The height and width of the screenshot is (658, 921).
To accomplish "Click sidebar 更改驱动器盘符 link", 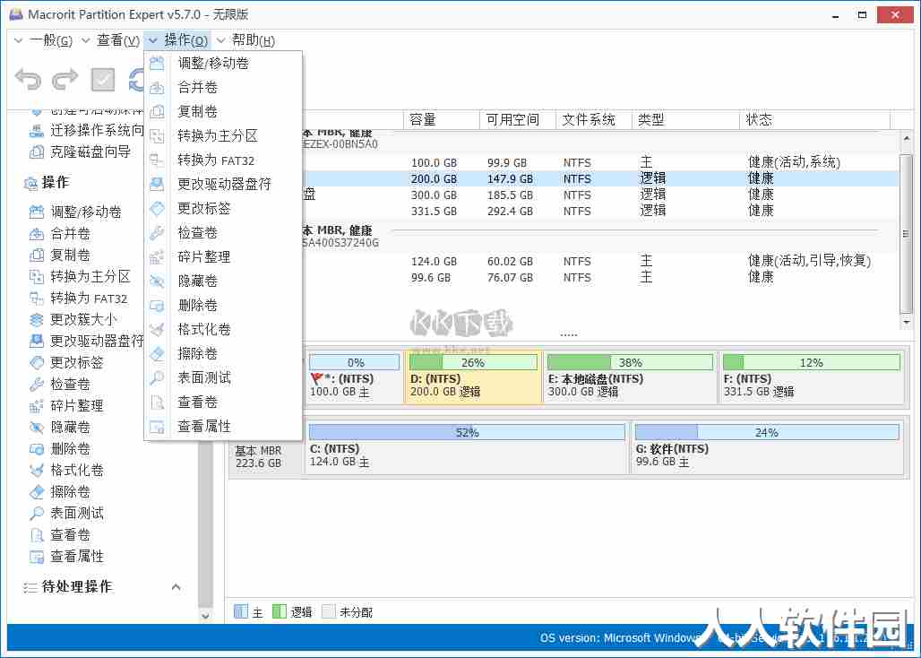I will tap(97, 342).
